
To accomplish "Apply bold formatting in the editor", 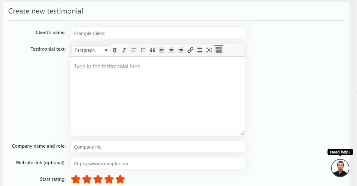I will (x=115, y=50).
